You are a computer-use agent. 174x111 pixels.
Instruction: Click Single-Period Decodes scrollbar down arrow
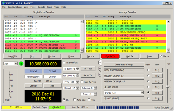(x=82, y=51)
